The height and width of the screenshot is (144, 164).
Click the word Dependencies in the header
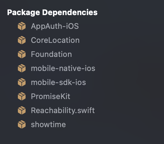(70, 12)
